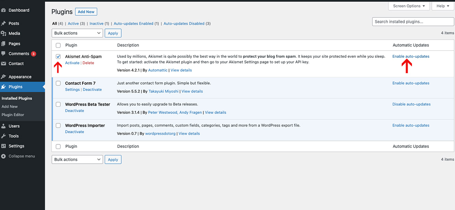The image size is (455, 210).
Task: Deactivate the WordPress Importer plugin
Action: pyautogui.click(x=75, y=132)
